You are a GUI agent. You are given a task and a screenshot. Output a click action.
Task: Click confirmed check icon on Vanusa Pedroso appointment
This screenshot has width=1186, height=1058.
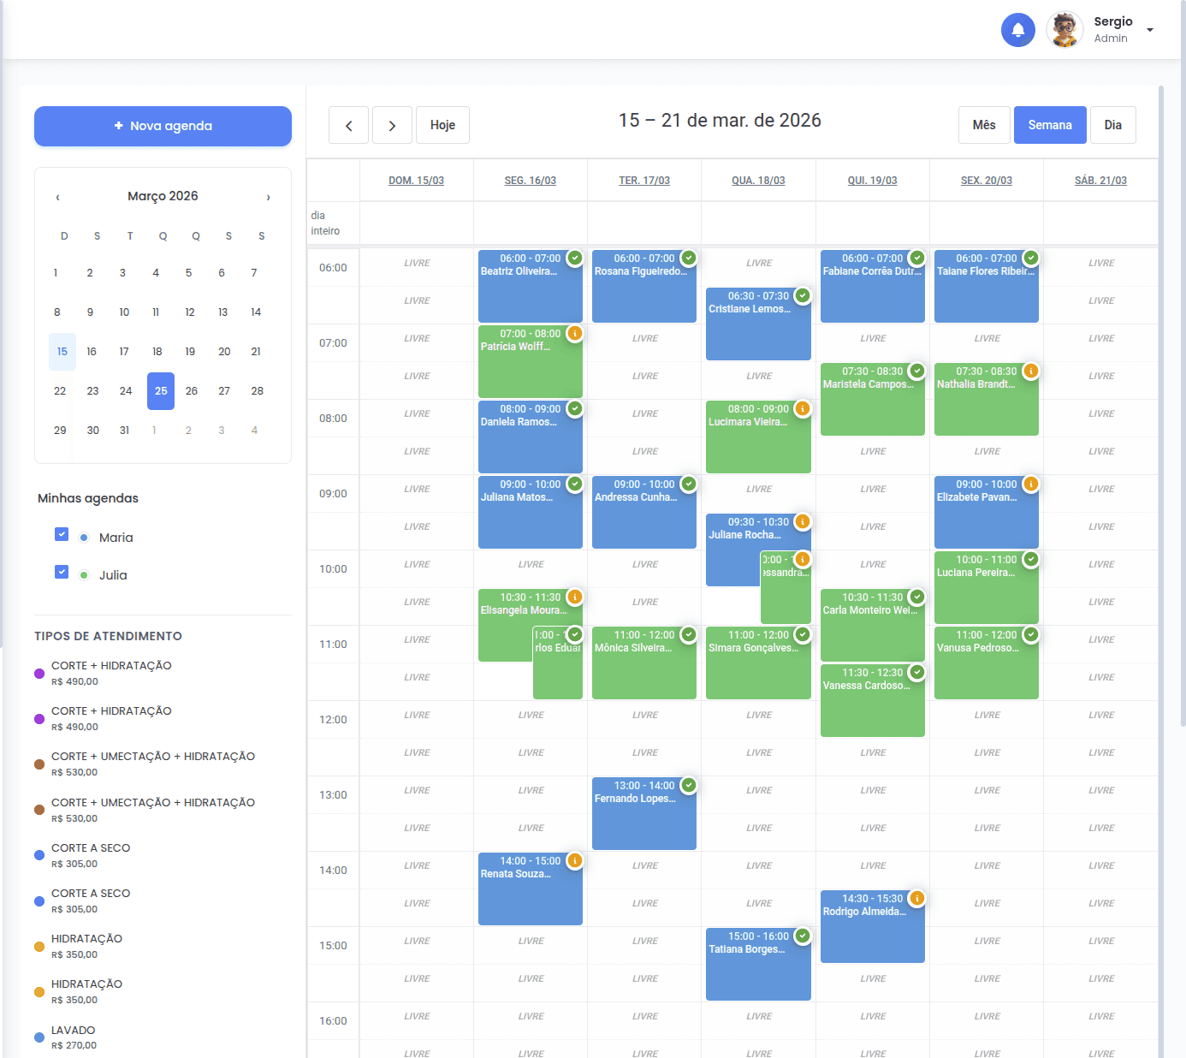[x=1031, y=634]
